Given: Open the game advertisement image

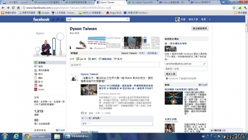Looking at the screenshot, I should click(x=174, y=98).
